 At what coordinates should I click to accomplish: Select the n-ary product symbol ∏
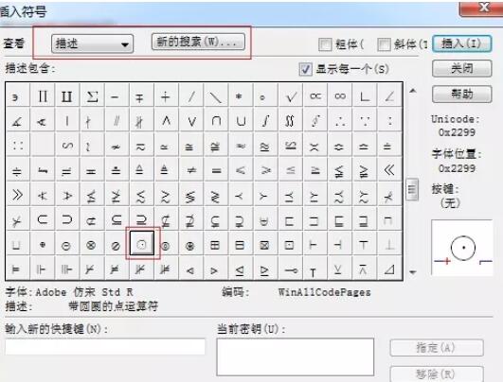point(43,95)
